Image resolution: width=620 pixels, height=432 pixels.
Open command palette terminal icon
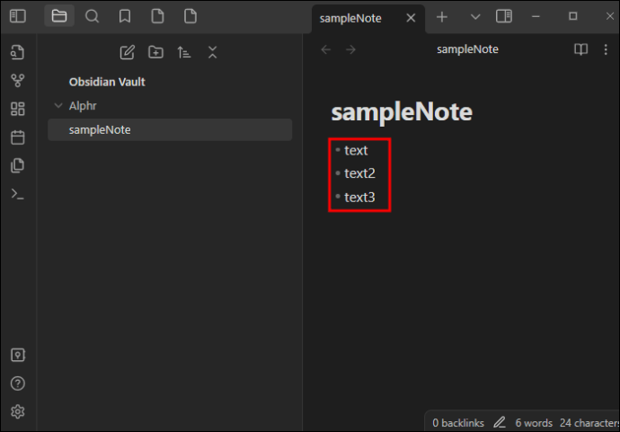point(18,194)
